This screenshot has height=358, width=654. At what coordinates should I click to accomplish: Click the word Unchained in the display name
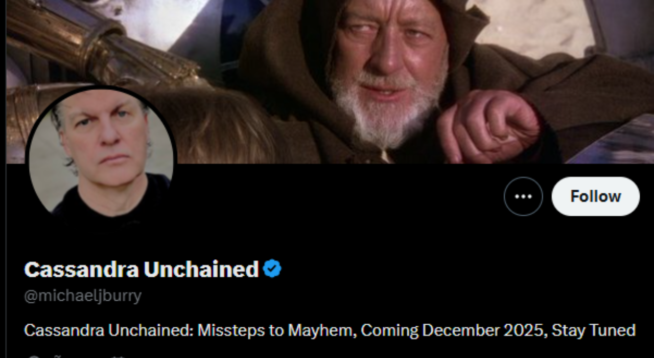click(201, 269)
